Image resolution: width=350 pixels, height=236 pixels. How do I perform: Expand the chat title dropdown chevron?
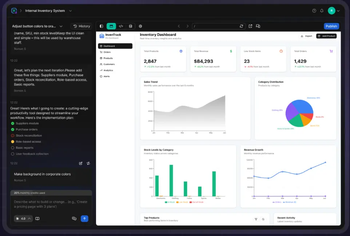[61, 26]
